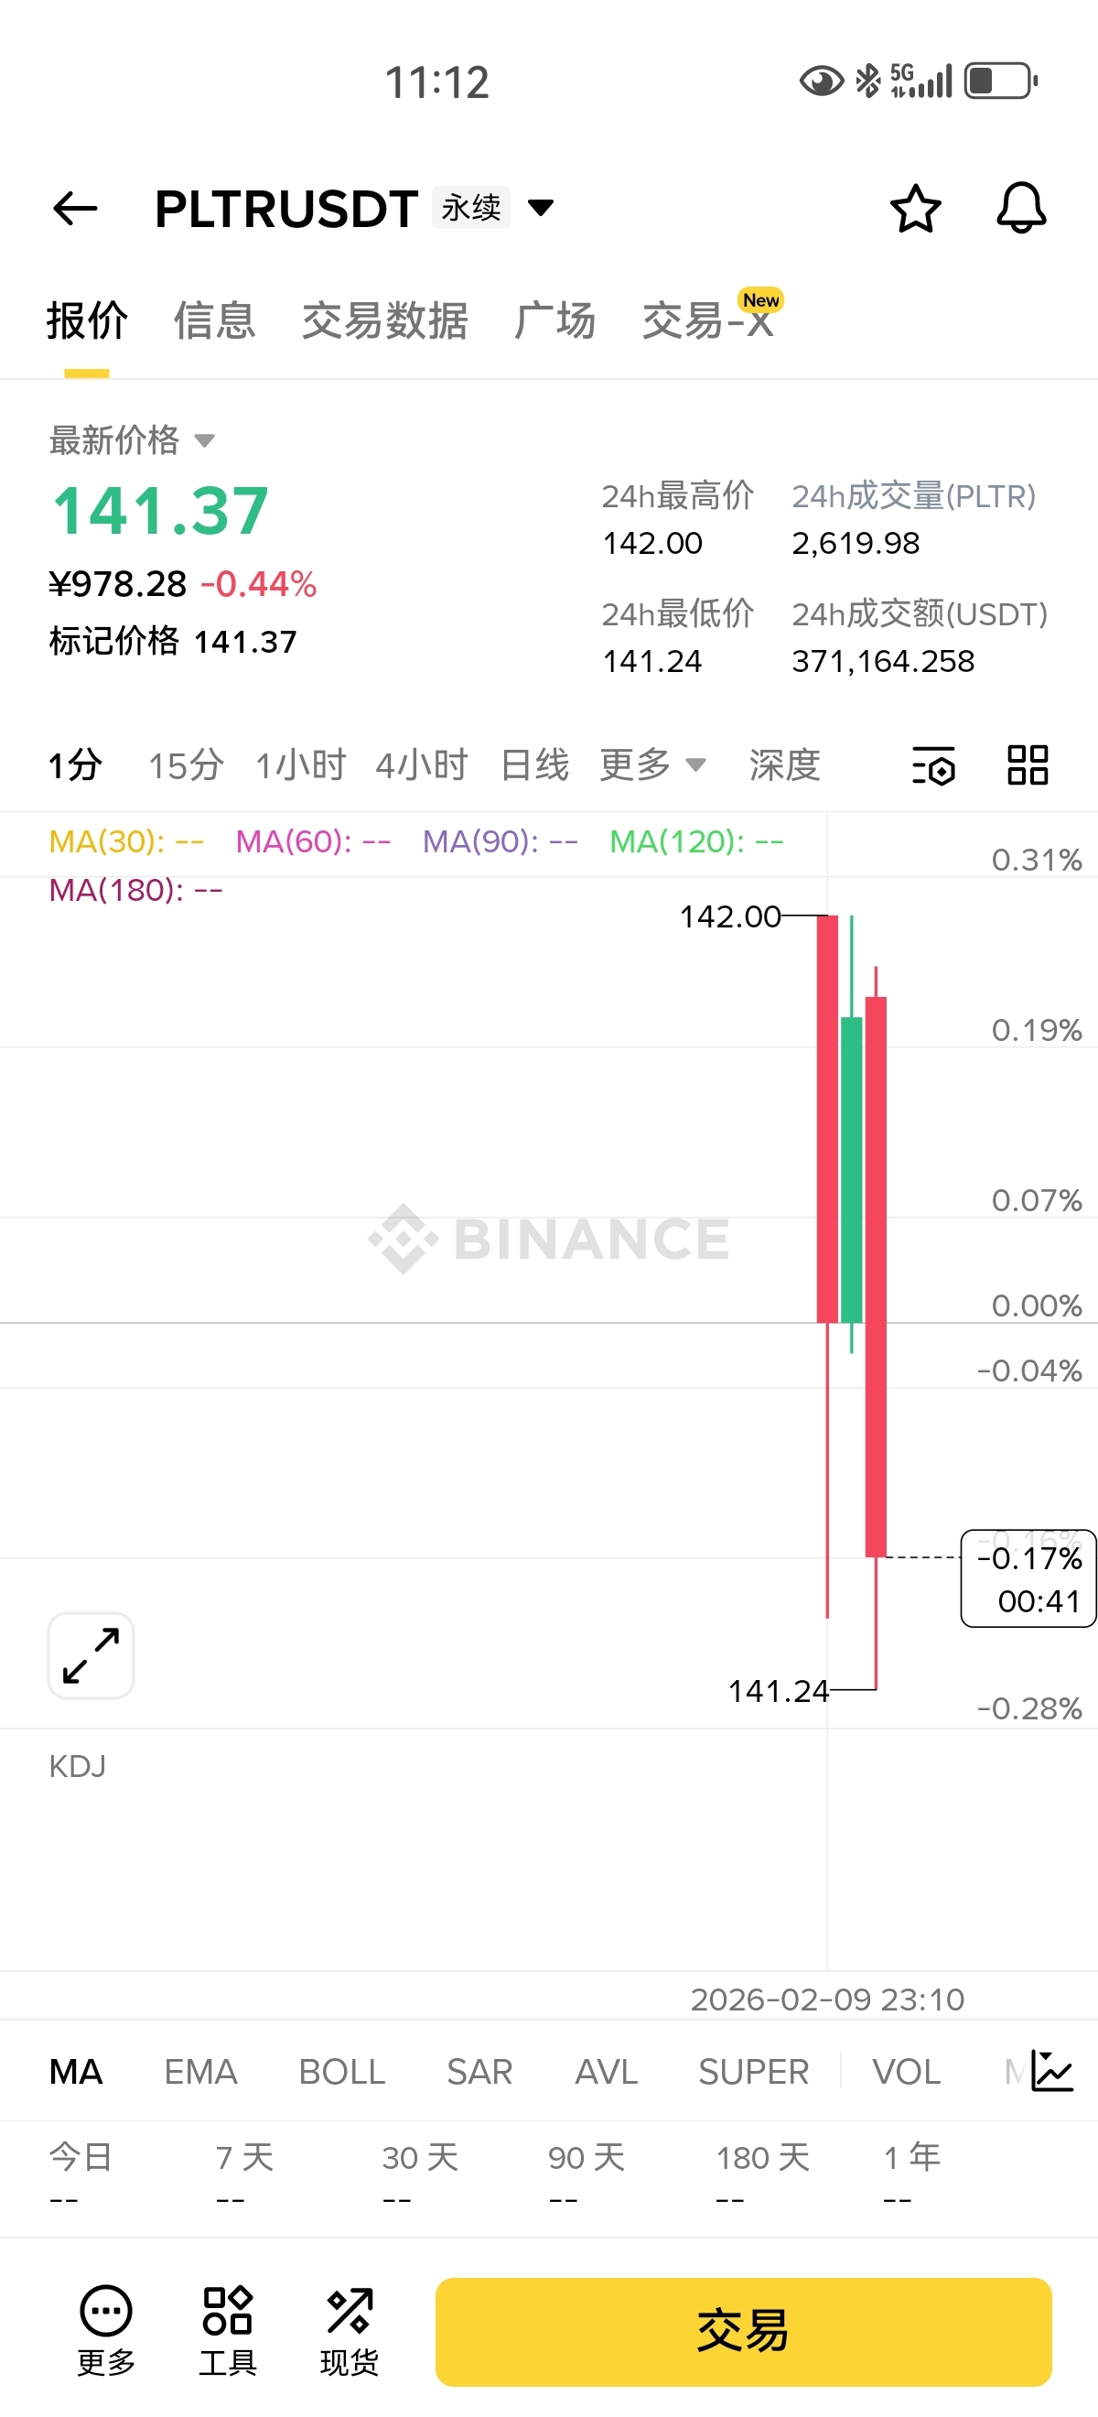This screenshot has height=2417, width=1098.
Task: Open chart settings icon next to depth
Action: pyautogui.click(x=934, y=765)
